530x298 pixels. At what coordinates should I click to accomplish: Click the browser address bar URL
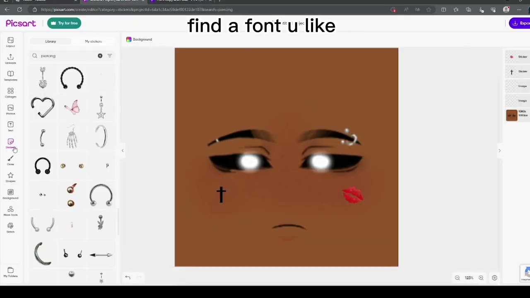[137, 10]
